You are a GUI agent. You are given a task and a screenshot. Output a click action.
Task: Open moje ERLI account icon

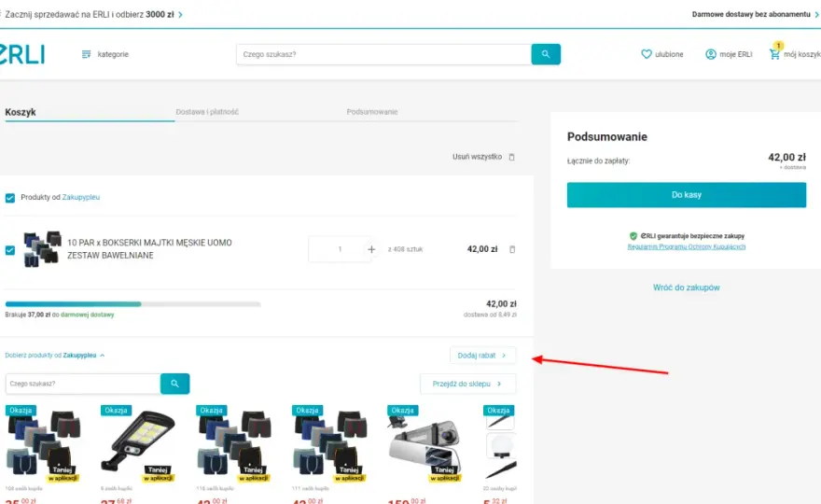click(x=711, y=54)
